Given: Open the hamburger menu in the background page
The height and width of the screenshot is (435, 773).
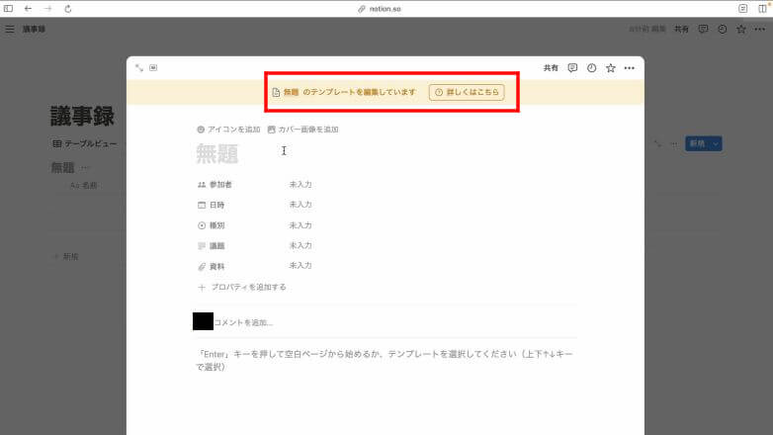Looking at the screenshot, I should pyautogui.click(x=10, y=29).
